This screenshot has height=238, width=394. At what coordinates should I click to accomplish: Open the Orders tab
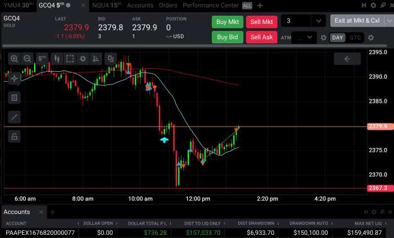click(x=168, y=5)
